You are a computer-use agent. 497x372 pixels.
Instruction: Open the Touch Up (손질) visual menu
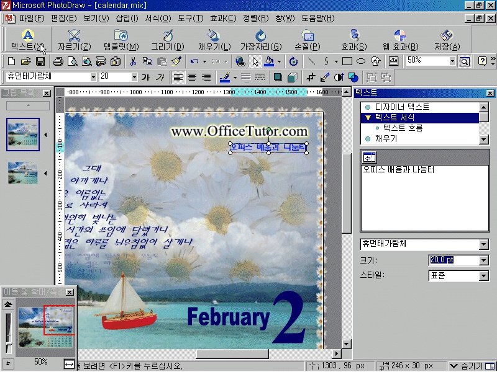pyautogui.click(x=308, y=40)
